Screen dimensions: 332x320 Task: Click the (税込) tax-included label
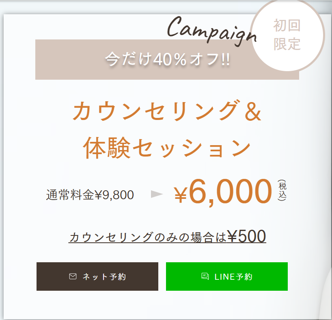point(282,190)
